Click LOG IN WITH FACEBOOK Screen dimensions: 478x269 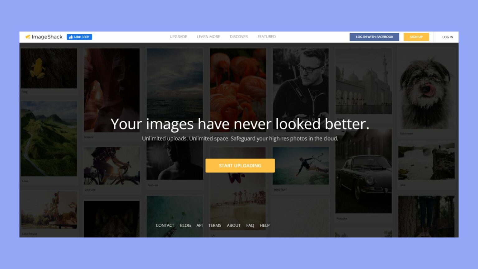[374, 37]
